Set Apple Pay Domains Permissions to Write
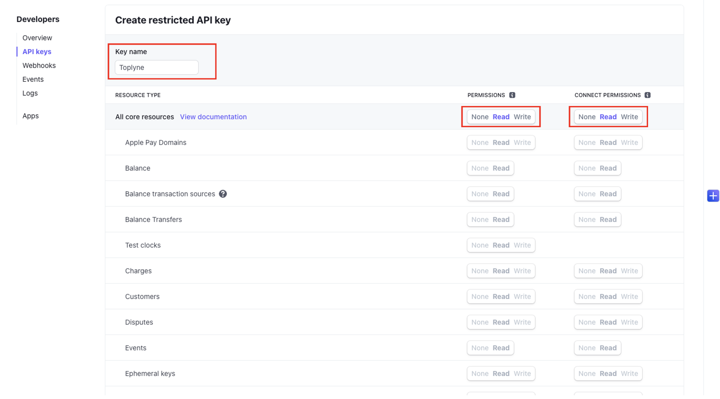This screenshot has width=720, height=399. (522, 142)
